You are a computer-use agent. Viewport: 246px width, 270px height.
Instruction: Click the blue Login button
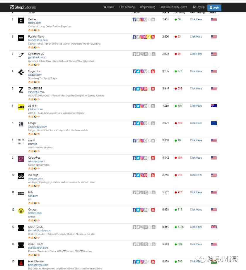click(214, 8)
